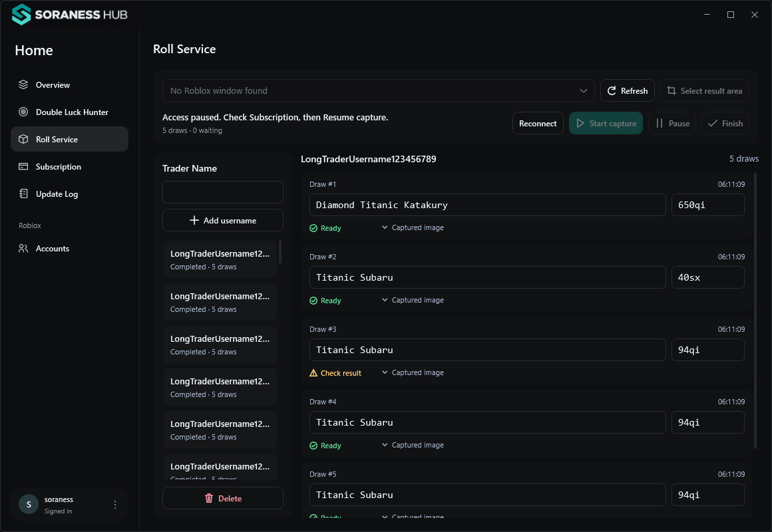The image size is (772, 532).
Task: Click the play icon on Start capture
Action: click(x=580, y=123)
